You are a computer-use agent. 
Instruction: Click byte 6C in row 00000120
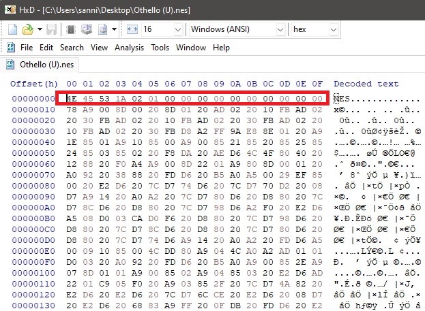(x=203, y=295)
